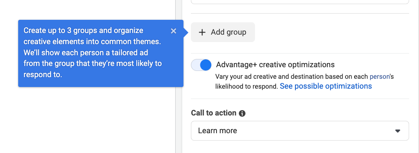419x153 pixels.
Task: Focus the partially visible field above Add group
Action: coord(300,2)
